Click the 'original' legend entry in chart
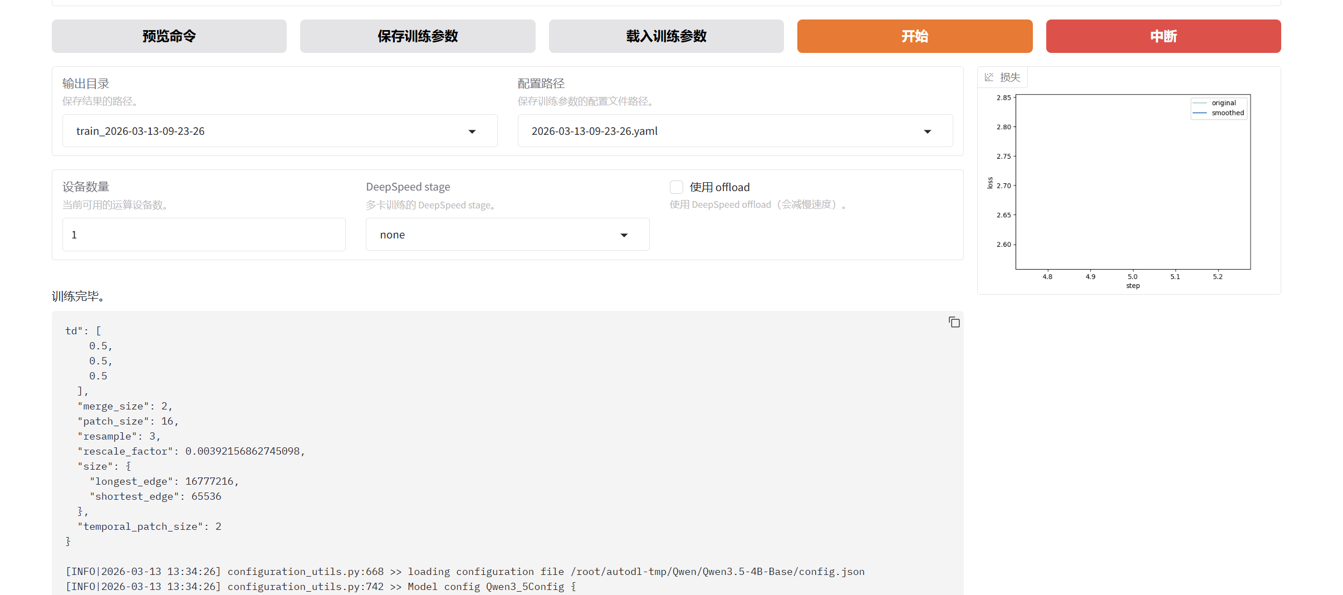1343x595 pixels. tap(1214, 103)
